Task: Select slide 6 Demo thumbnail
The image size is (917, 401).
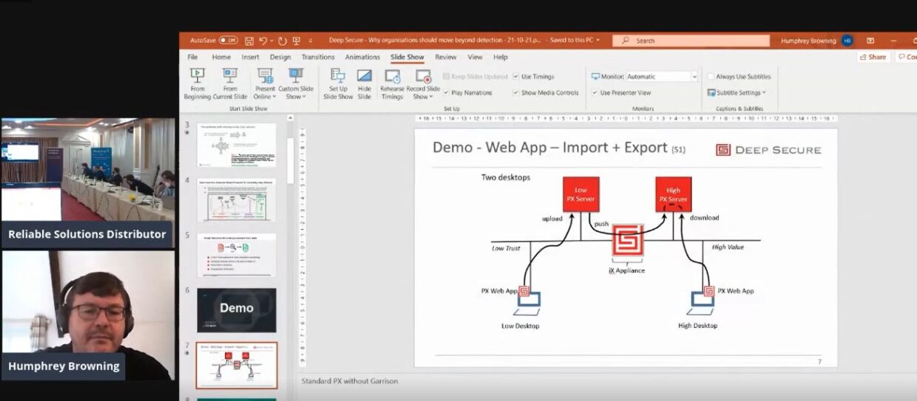Action: click(x=236, y=309)
